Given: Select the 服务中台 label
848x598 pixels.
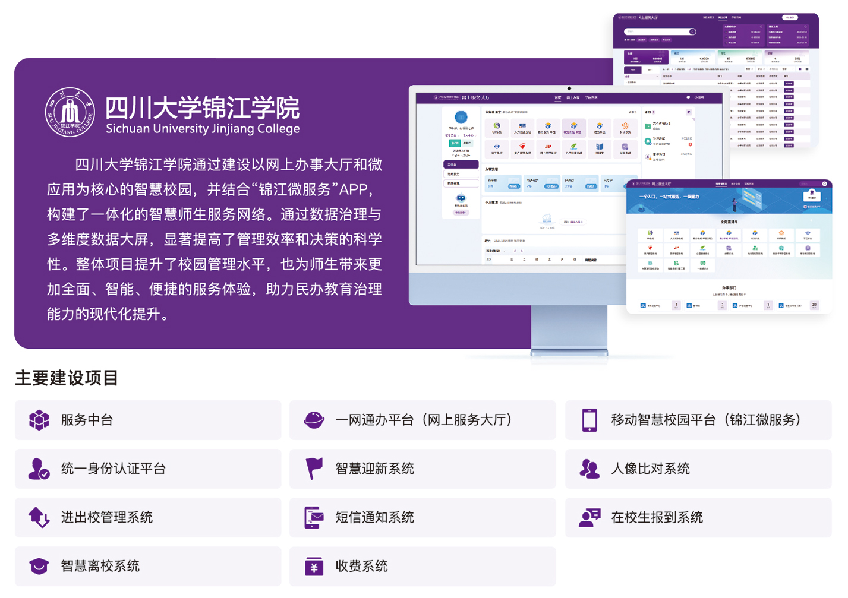Looking at the screenshot, I should (87, 420).
